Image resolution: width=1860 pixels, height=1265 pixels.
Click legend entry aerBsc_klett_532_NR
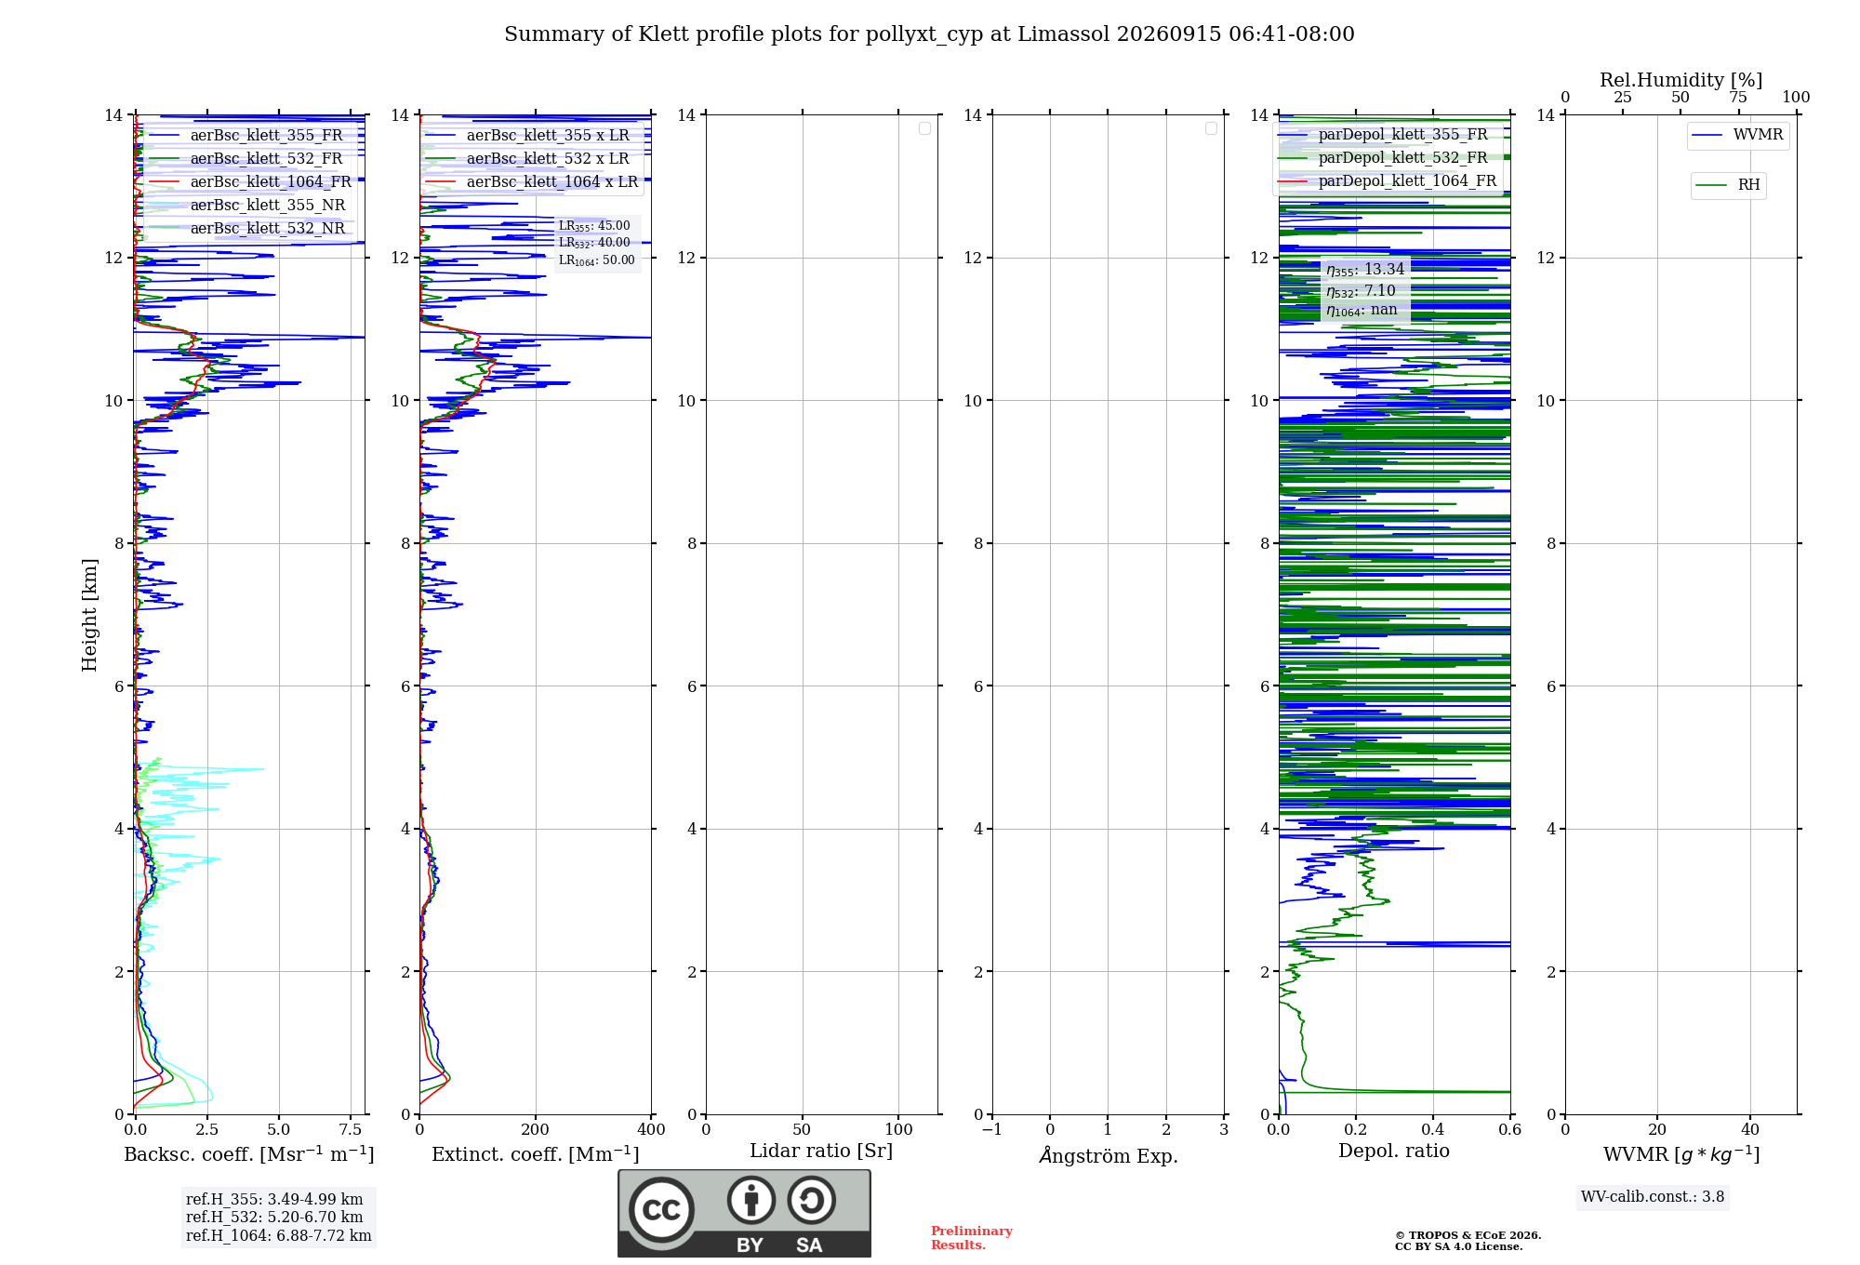248,229
